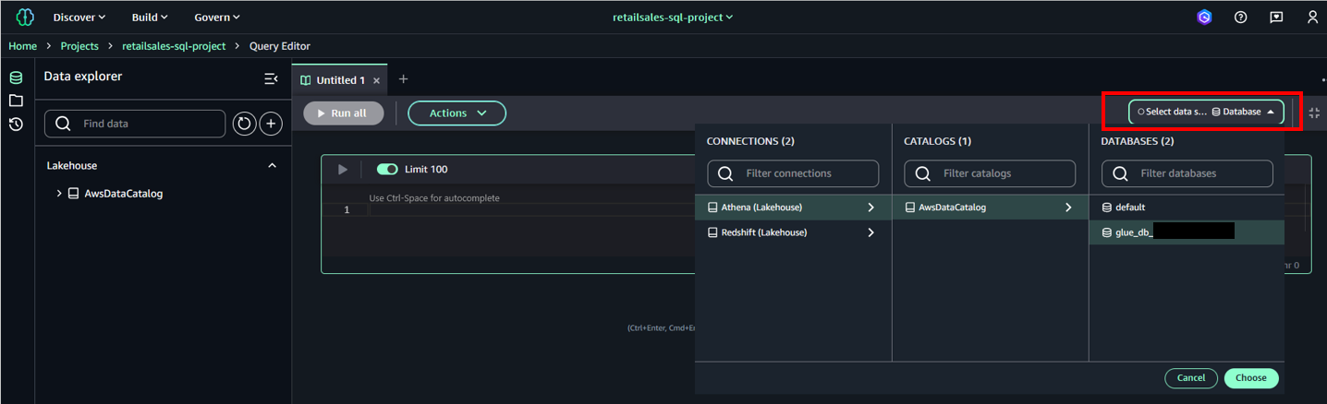Refresh the data explorer
The height and width of the screenshot is (404, 1327).
coord(245,124)
